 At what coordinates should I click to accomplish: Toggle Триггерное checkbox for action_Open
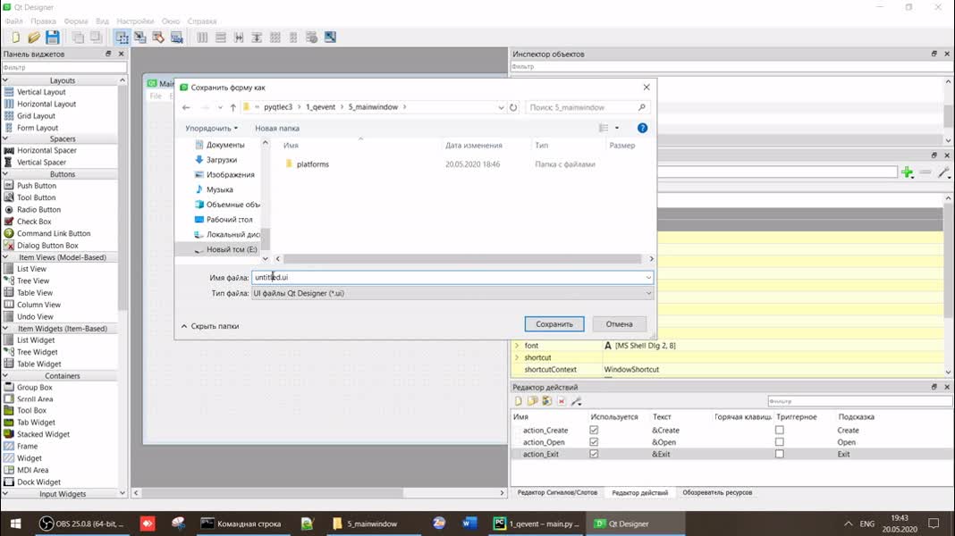point(780,442)
